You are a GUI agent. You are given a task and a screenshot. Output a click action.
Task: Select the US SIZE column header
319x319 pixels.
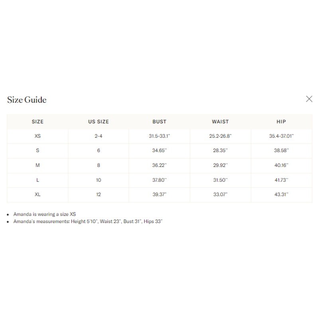[x=98, y=122]
